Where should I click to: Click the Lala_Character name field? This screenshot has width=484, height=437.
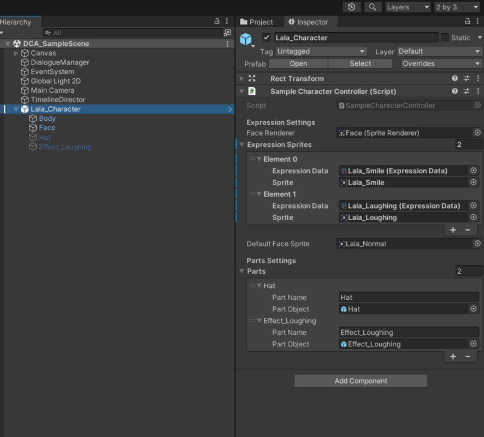pos(356,38)
